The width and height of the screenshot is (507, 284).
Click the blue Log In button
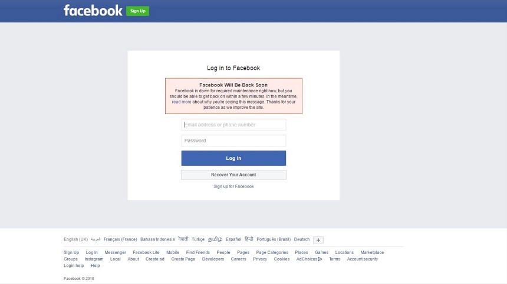233,158
